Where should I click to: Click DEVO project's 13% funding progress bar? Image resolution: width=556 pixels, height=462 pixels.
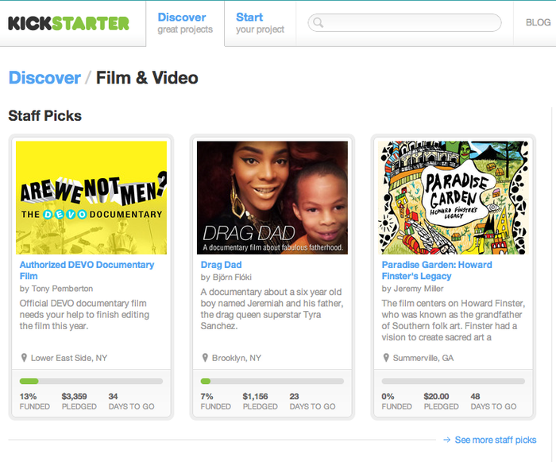click(x=91, y=381)
